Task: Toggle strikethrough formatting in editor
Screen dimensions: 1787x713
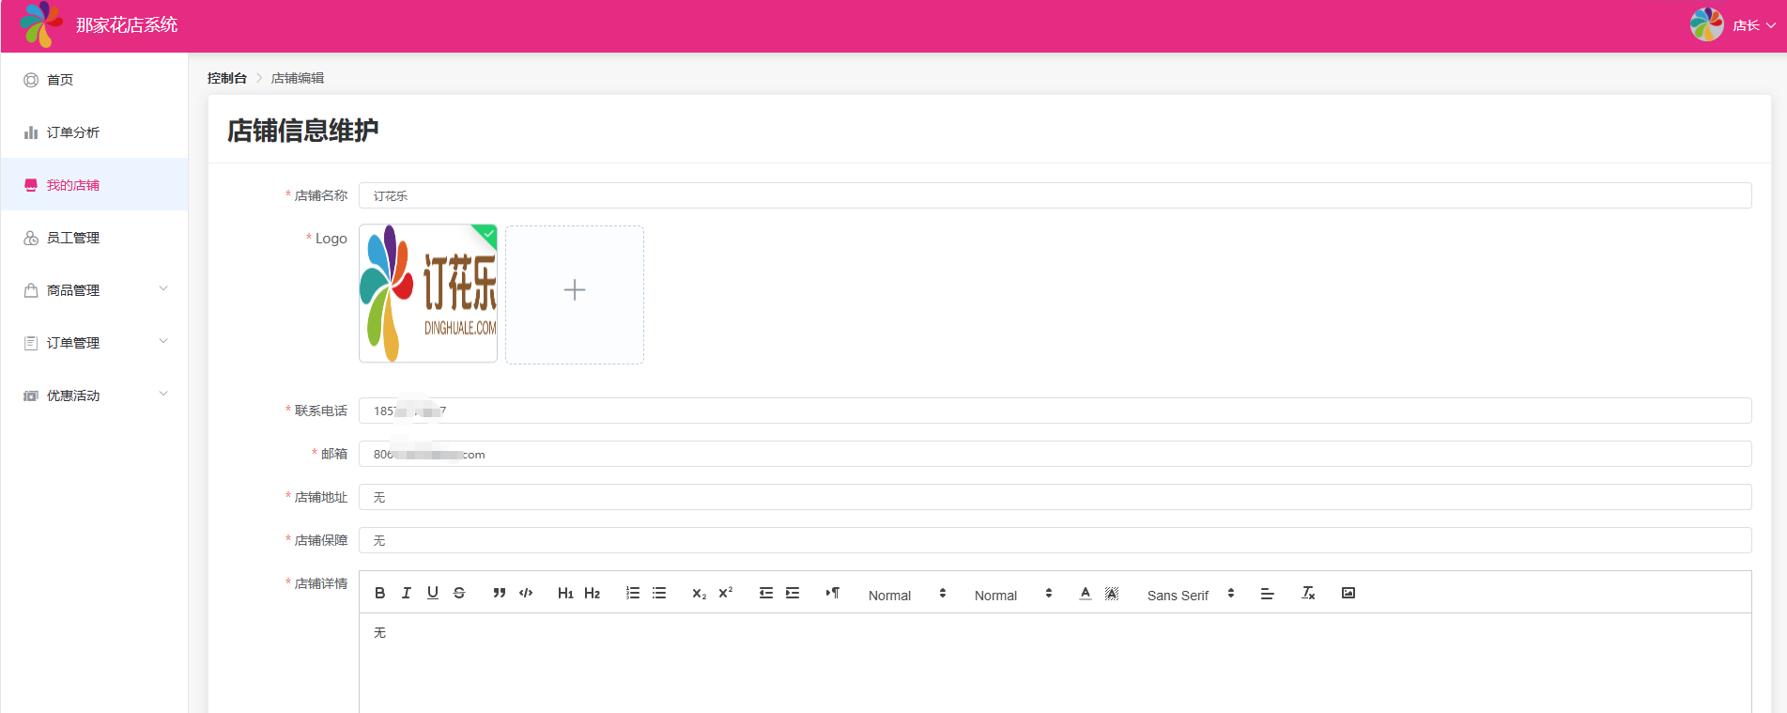Action: 459,593
